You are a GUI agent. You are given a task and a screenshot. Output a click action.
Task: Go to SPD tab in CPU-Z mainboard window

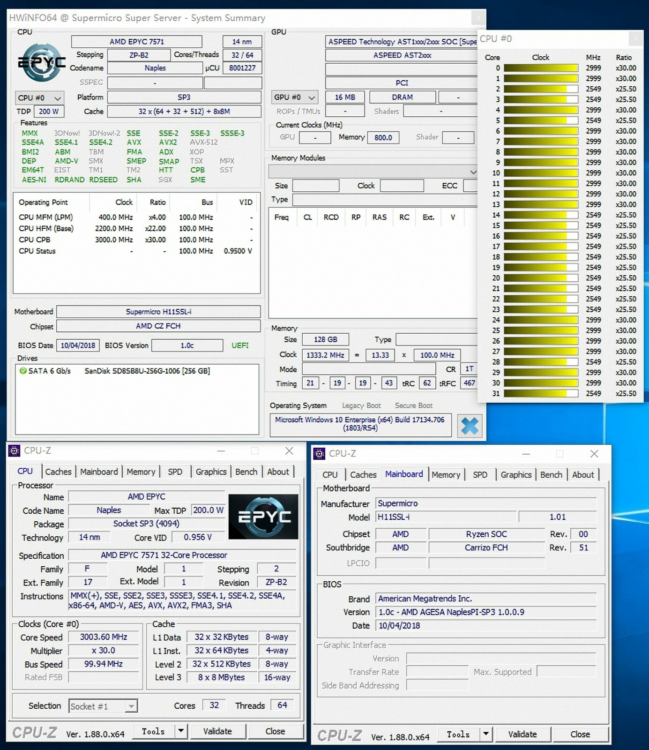480,474
